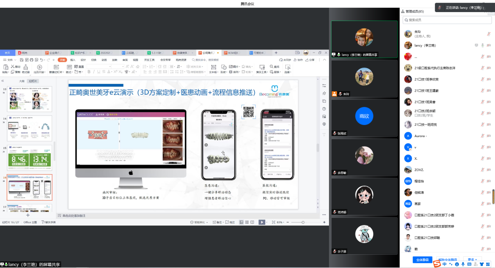Image resolution: width=495 pixels, height=268 pixels.
Task: Start slideshow from current page (当页开始)
Action: 39,68
